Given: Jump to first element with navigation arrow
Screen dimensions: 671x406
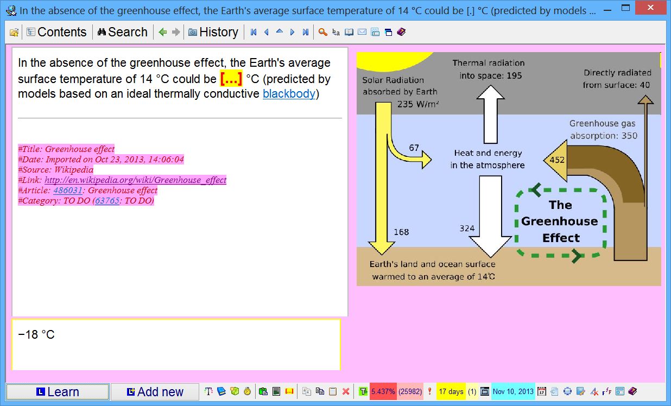Looking at the screenshot, I should point(253,32).
